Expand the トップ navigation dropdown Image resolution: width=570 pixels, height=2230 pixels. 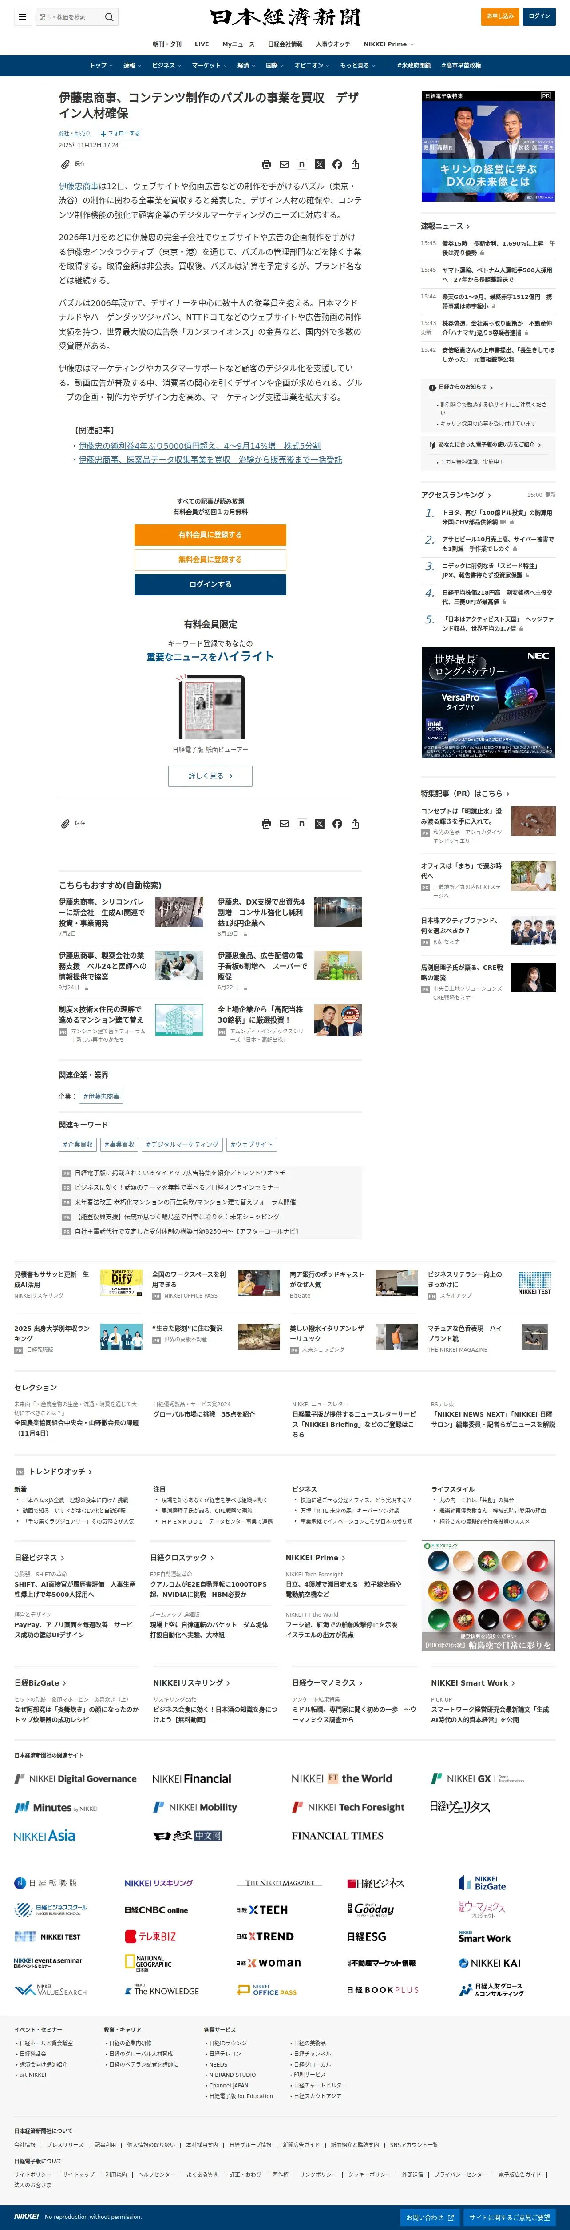[101, 66]
